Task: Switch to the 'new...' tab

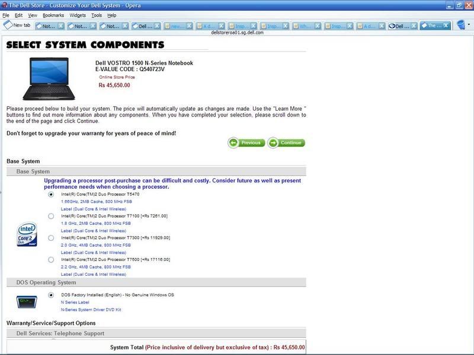Action: pyautogui.click(x=178, y=26)
